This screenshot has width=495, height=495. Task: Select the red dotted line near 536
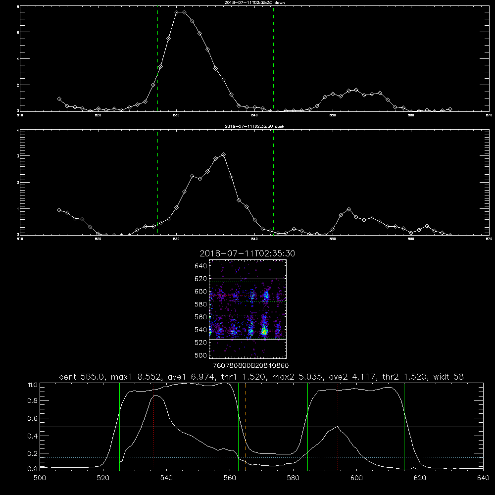pyautogui.click(x=154, y=427)
